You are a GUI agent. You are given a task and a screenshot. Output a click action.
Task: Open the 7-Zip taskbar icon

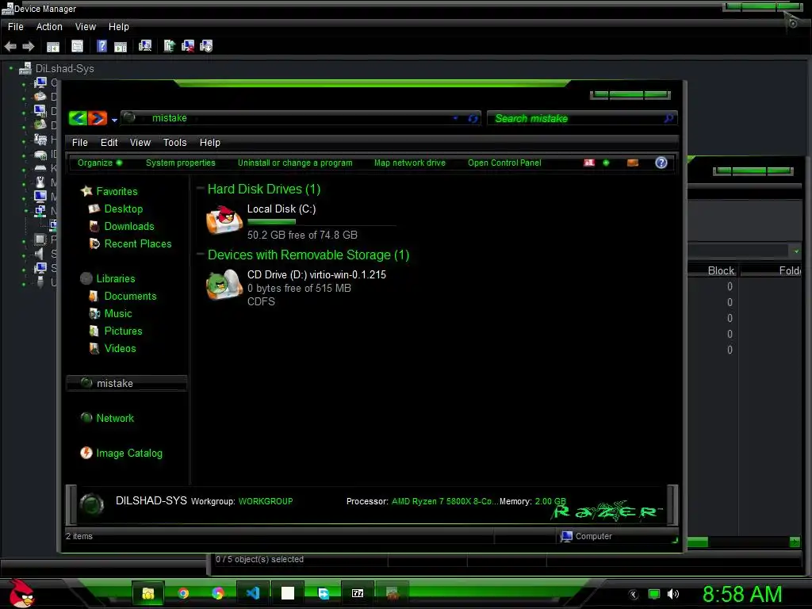(358, 593)
